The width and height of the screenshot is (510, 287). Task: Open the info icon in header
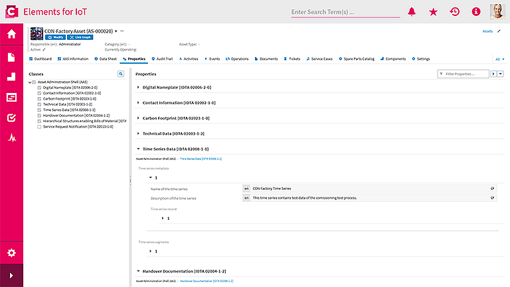click(x=476, y=12)
